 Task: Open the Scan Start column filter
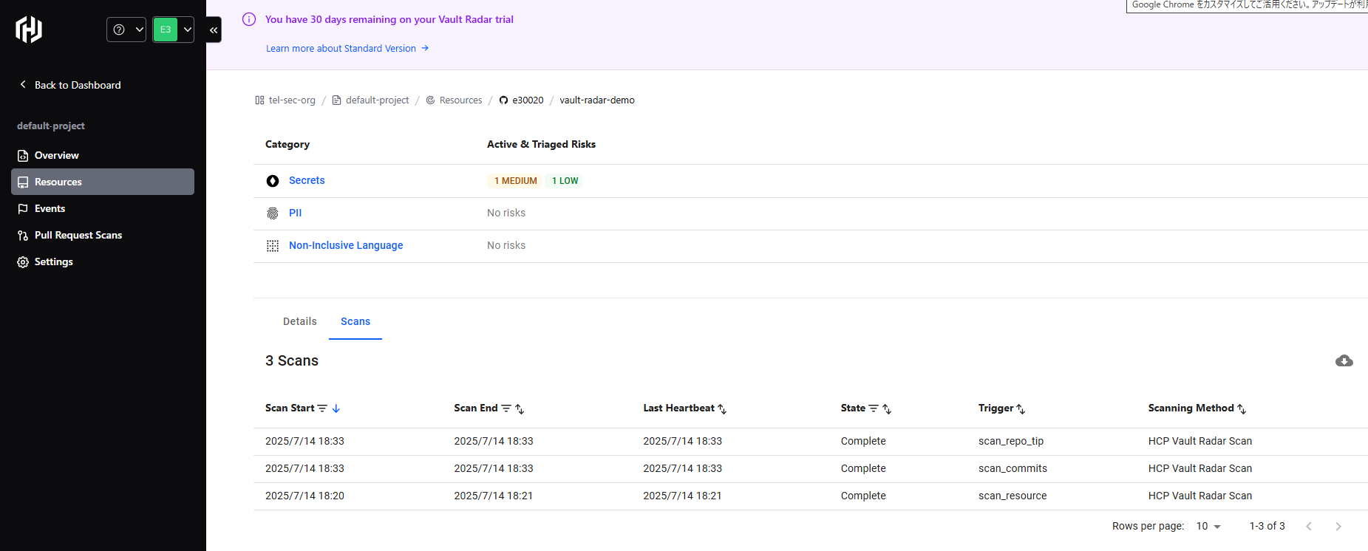coord(322,408)
